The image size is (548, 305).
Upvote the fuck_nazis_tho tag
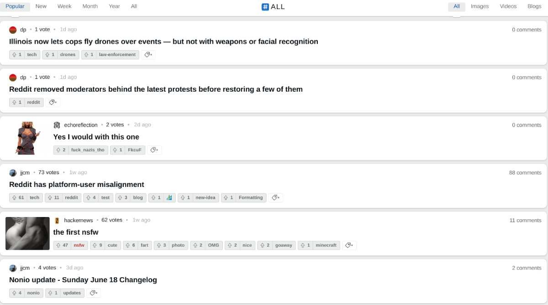coord(61,150)
